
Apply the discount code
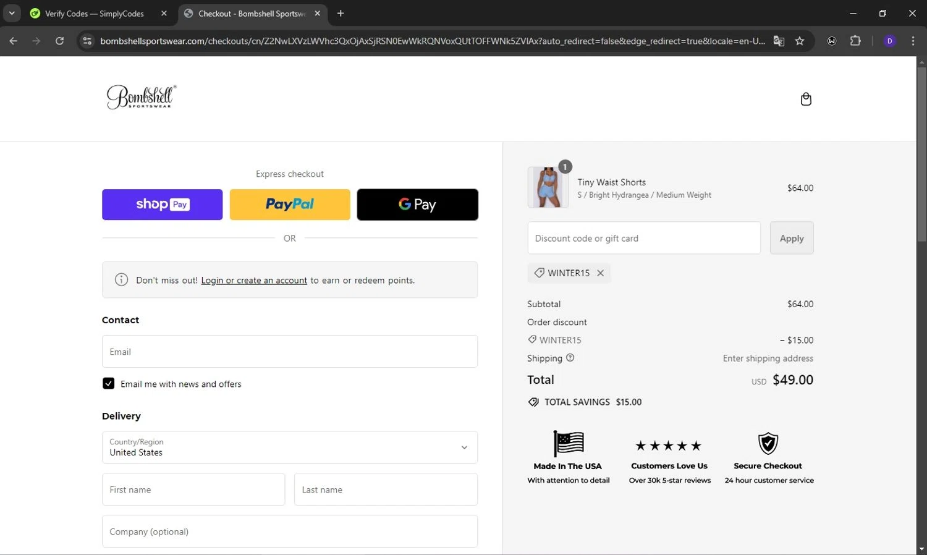click(792, 238)
